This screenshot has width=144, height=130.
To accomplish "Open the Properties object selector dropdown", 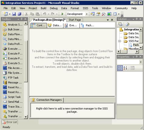I will pos(141,62).
